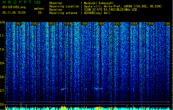Click the 1051 time marker

click(18, 24)
